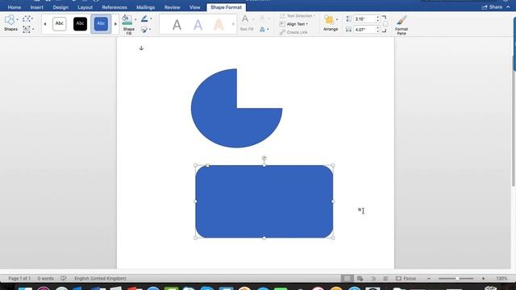
Task: Click the Text Effects icon
Action: [262, 30]
